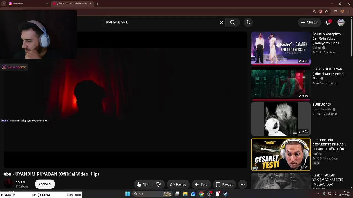Open the ebu channel name link
This screenshot has height=198, width=353.
19,182
